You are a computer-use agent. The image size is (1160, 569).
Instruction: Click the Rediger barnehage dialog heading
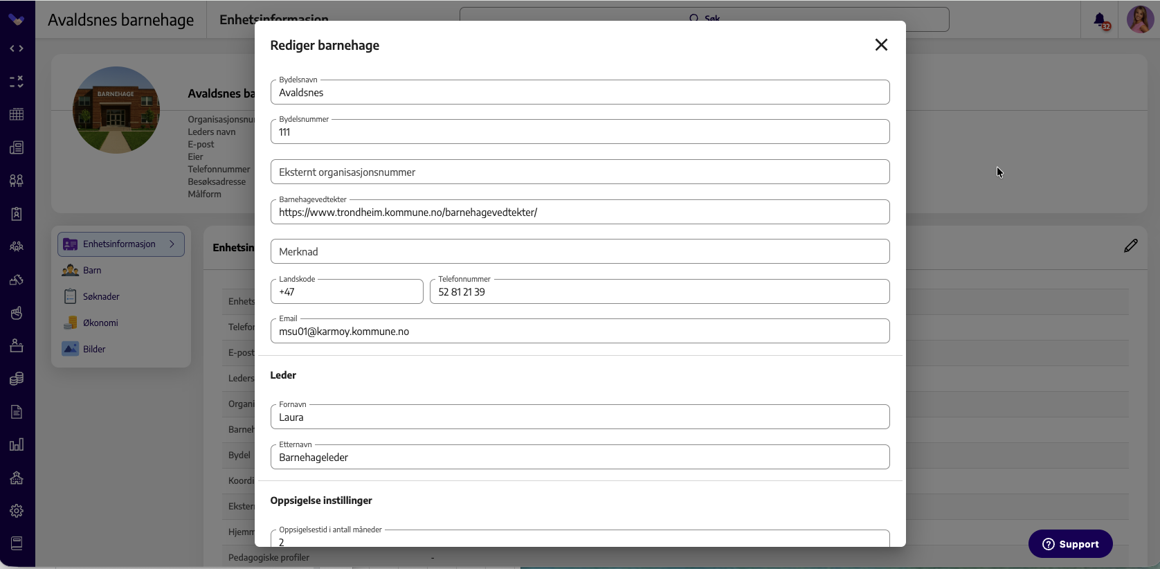[325, 46]
